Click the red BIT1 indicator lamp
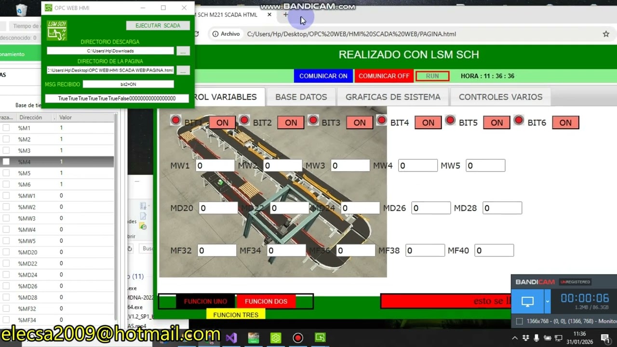 pos(175,120)
